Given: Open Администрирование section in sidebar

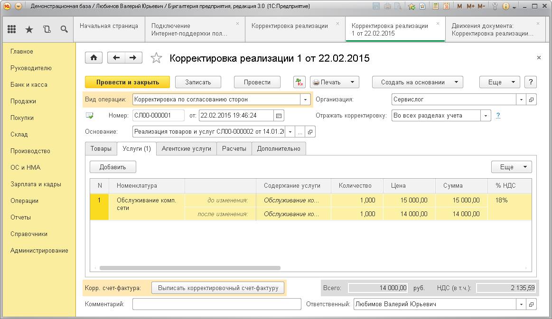Looking at the screenshot, I should (x=39, y=251).
